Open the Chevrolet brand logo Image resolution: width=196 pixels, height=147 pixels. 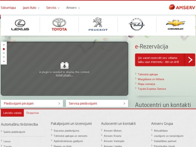(175, 25)
